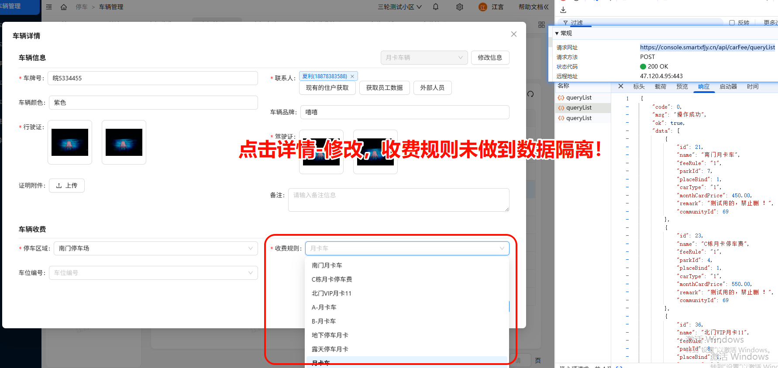The height and width of the screenshot is (368, 778).
Task: Switch to the 时间 tab
Action: click(753, 86)
